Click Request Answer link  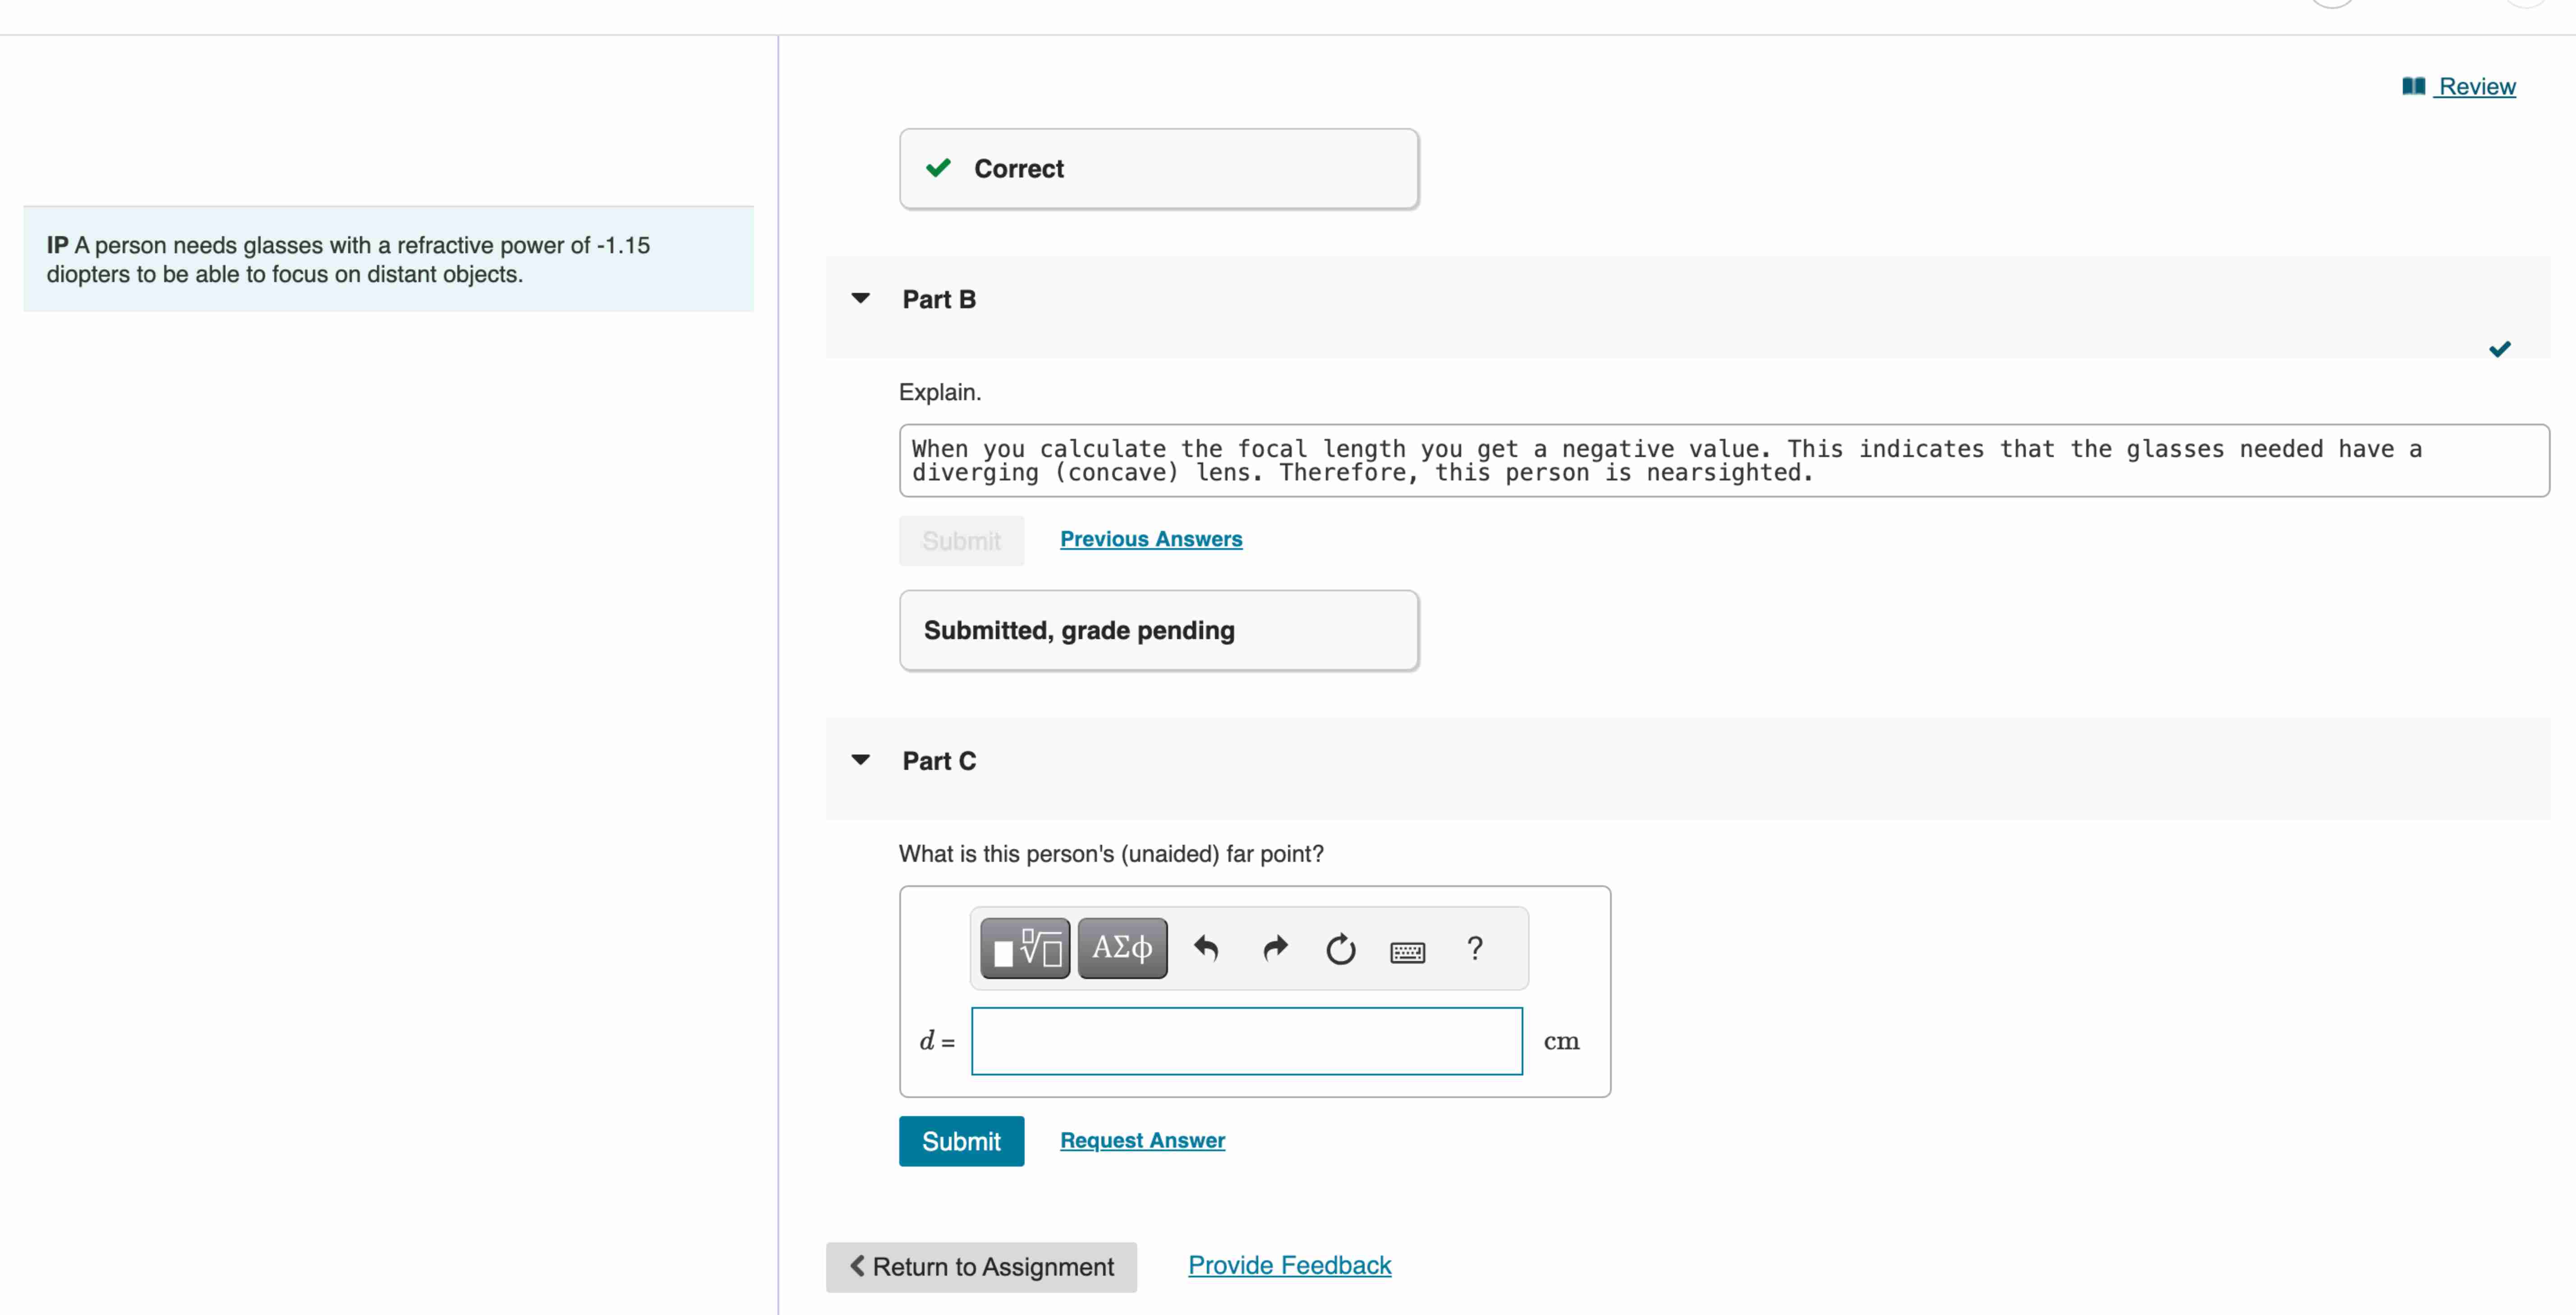(x=1142, y=1140)
